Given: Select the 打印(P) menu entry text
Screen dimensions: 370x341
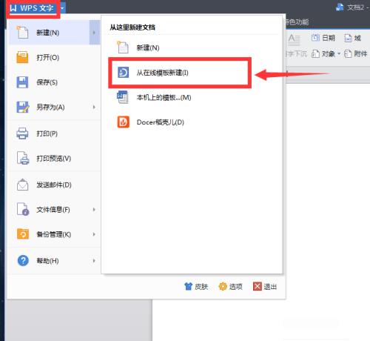Looking at the screenshot, I should [47, 133].
